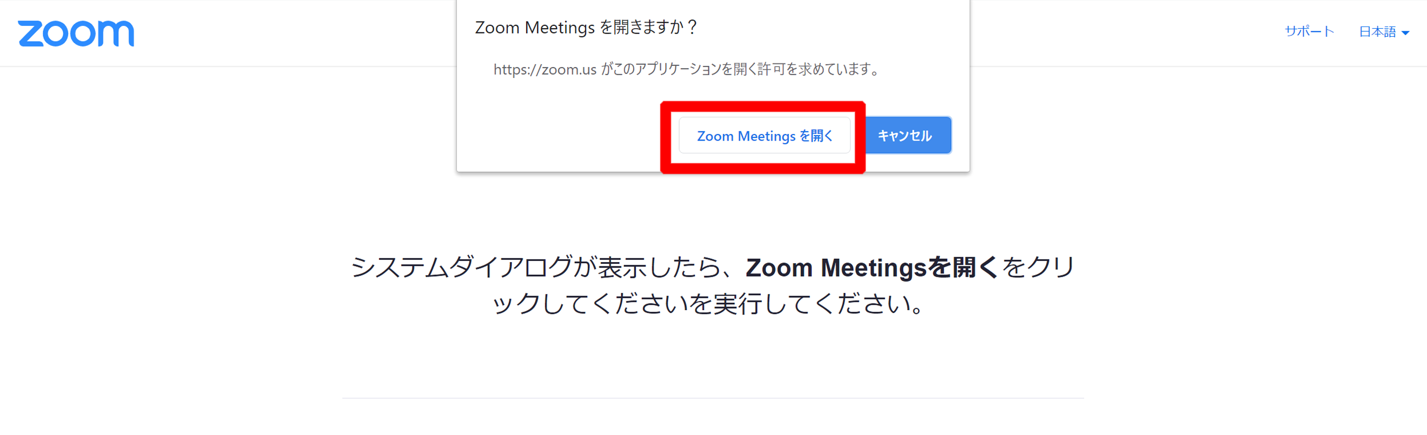
Task: Open the サポート link
Action: pos(1310,31)
